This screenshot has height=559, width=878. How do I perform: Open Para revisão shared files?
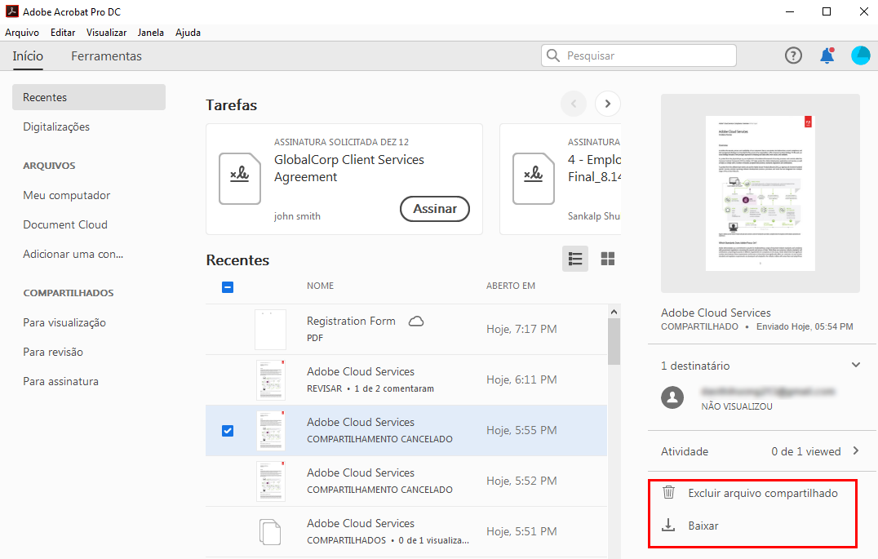[53, 352]
